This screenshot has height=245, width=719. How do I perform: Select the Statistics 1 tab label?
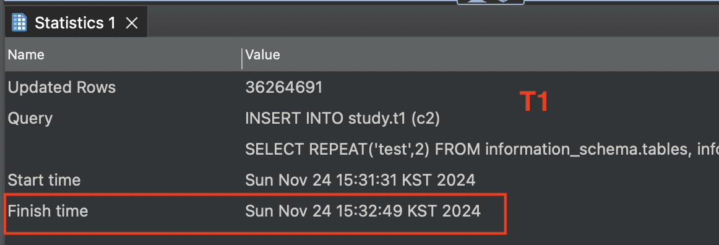tap(75, 23)
